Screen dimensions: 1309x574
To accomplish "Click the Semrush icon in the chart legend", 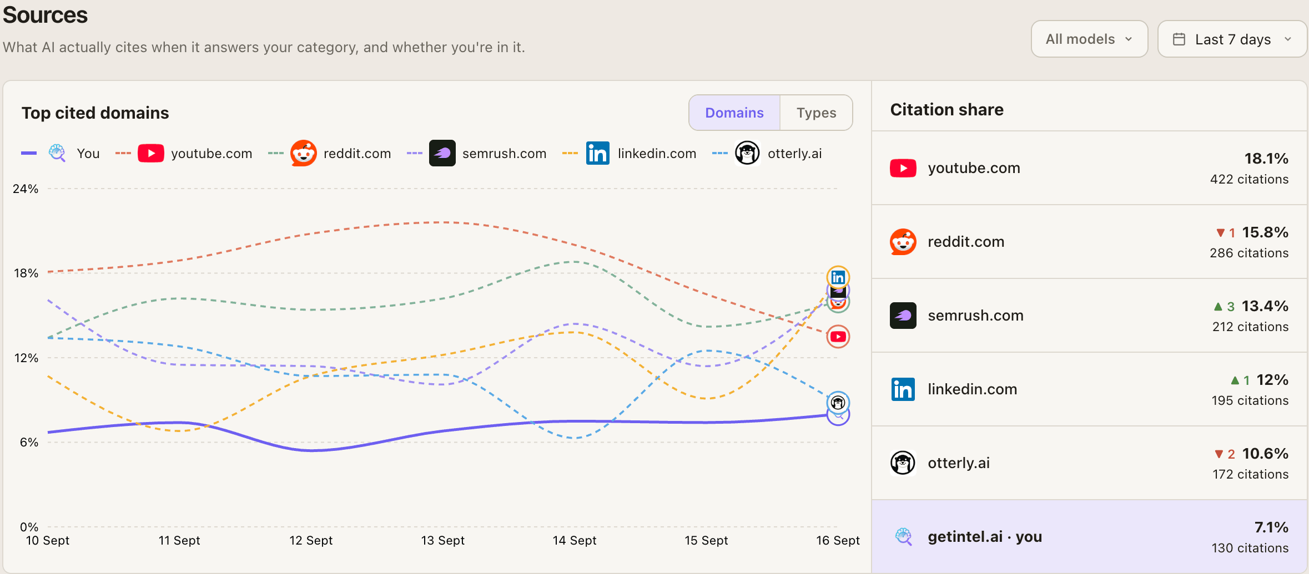I will [442, 153].
